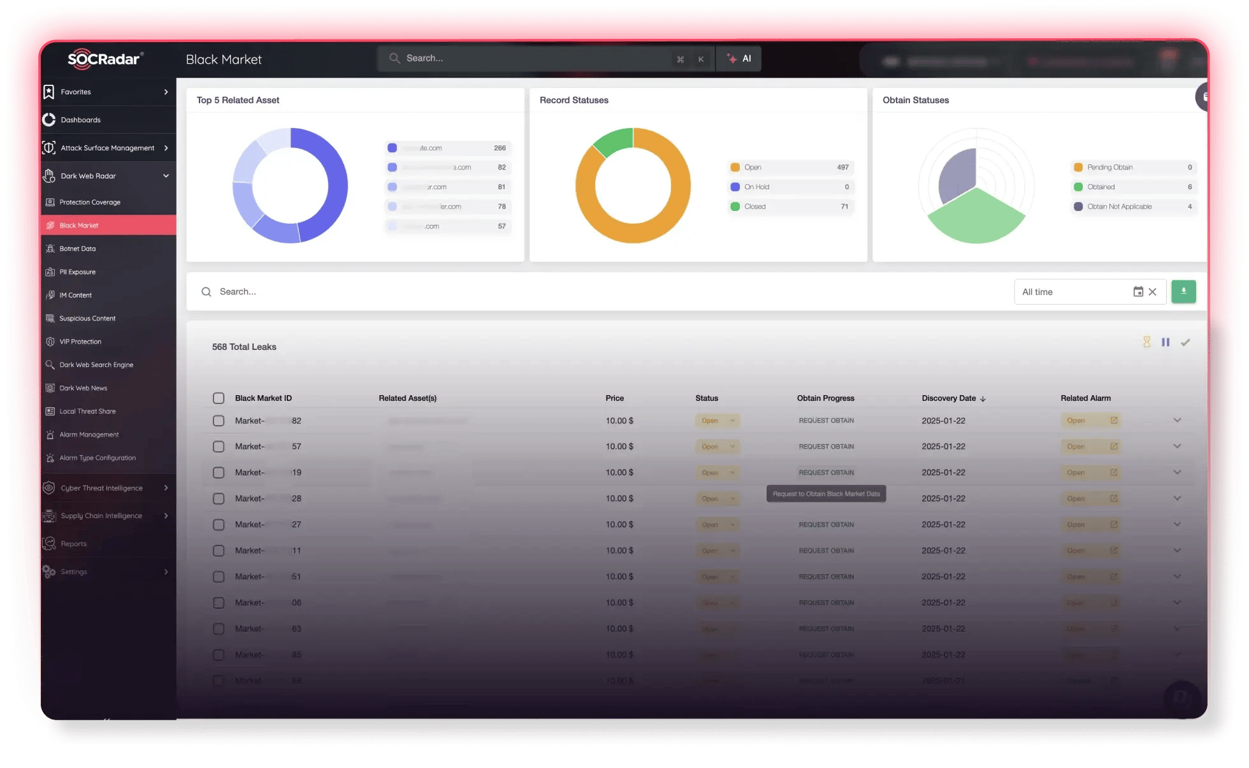Click Dark Web News icon

click(x=50, y=388)
